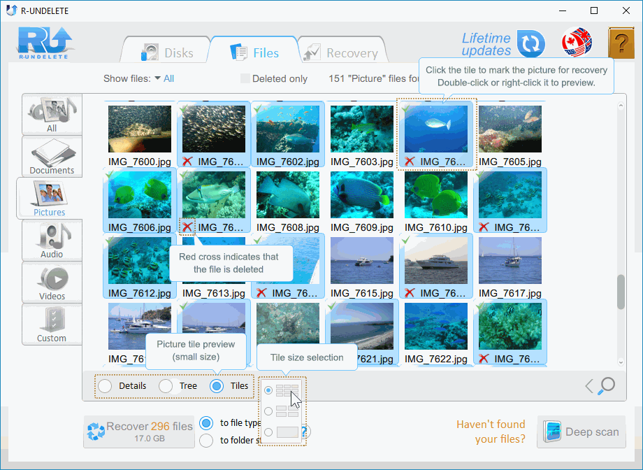Open the language flag globe icon
Screen dimensions: 643x470
tap(577, 43)
